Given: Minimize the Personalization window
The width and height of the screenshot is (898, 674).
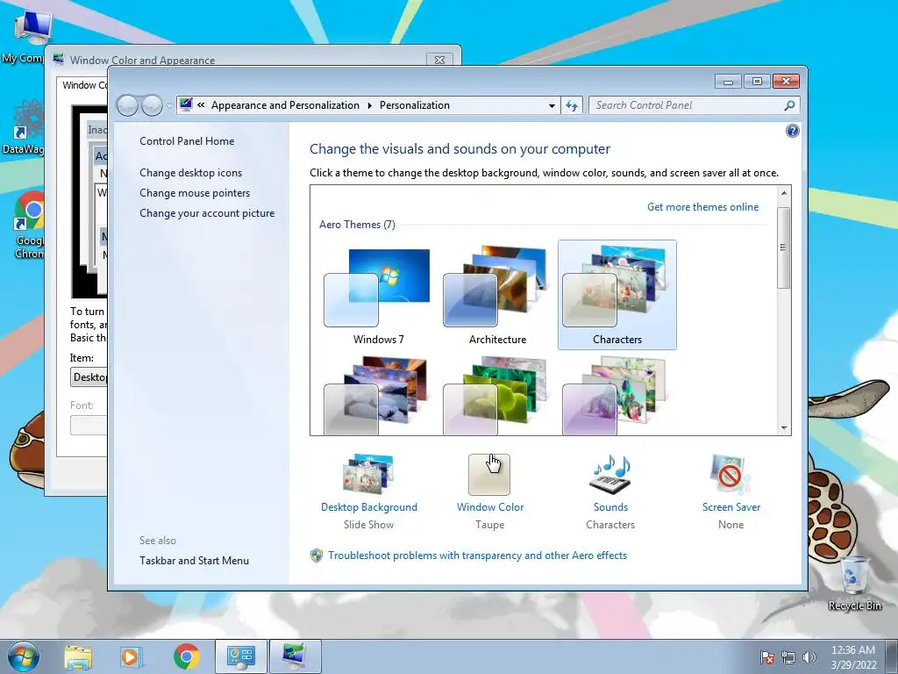Looking at the screenshot, I should [728, 82].
